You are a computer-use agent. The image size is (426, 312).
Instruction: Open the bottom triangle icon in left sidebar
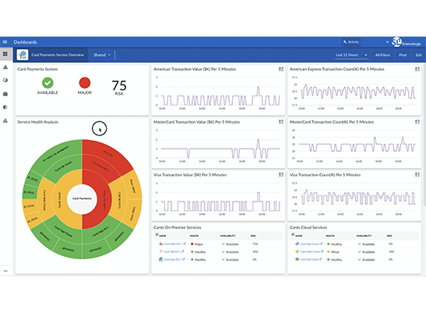[5, 121]
